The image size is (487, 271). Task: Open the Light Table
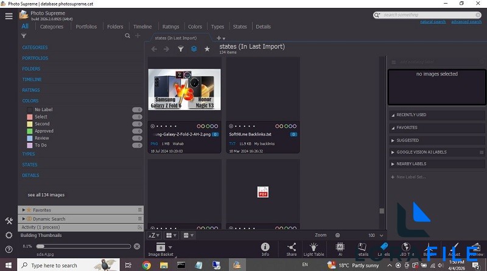[314, 249]
